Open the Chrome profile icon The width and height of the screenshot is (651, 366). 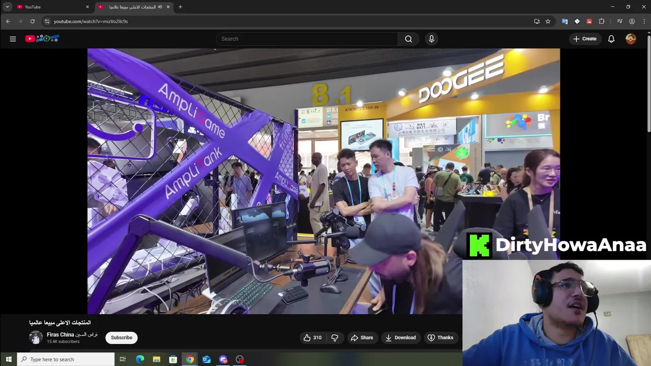coord(632,21)
